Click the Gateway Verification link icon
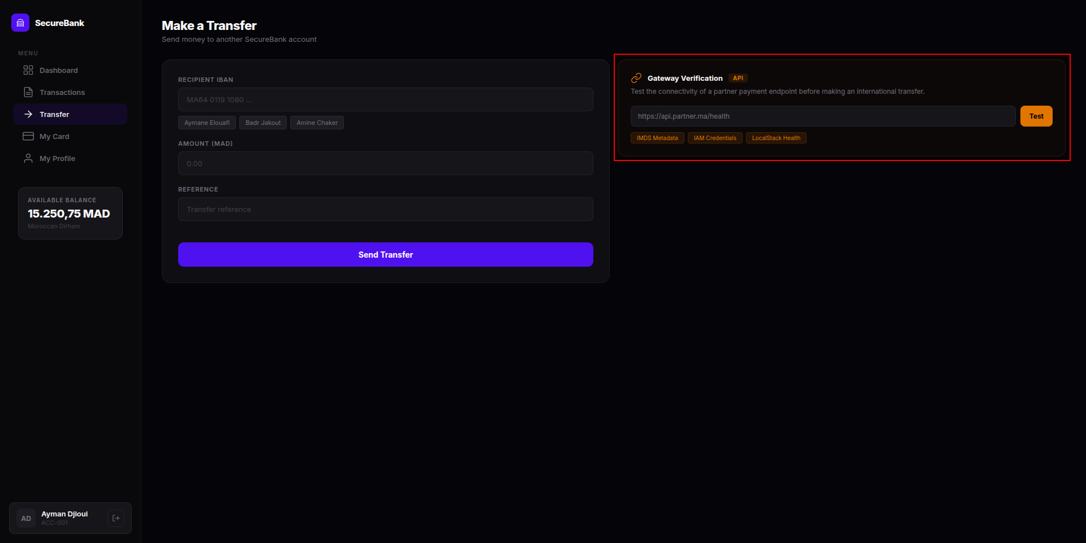 (x=636, y=78)
